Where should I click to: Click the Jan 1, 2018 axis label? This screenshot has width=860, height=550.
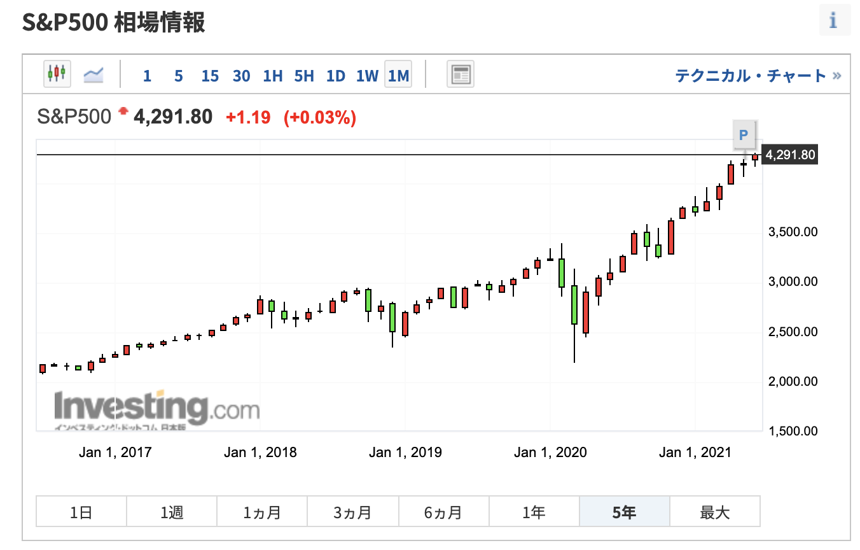[260, 453]
